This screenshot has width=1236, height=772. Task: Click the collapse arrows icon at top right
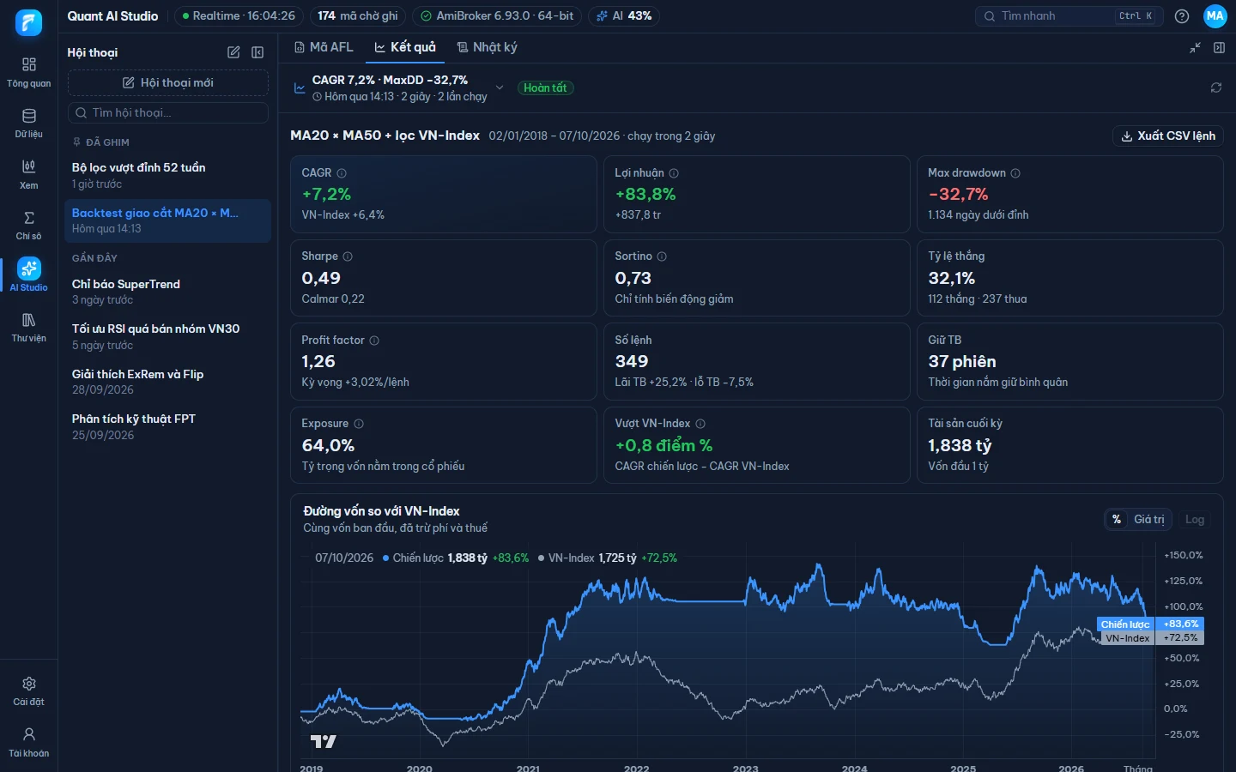coord(1195,48)
